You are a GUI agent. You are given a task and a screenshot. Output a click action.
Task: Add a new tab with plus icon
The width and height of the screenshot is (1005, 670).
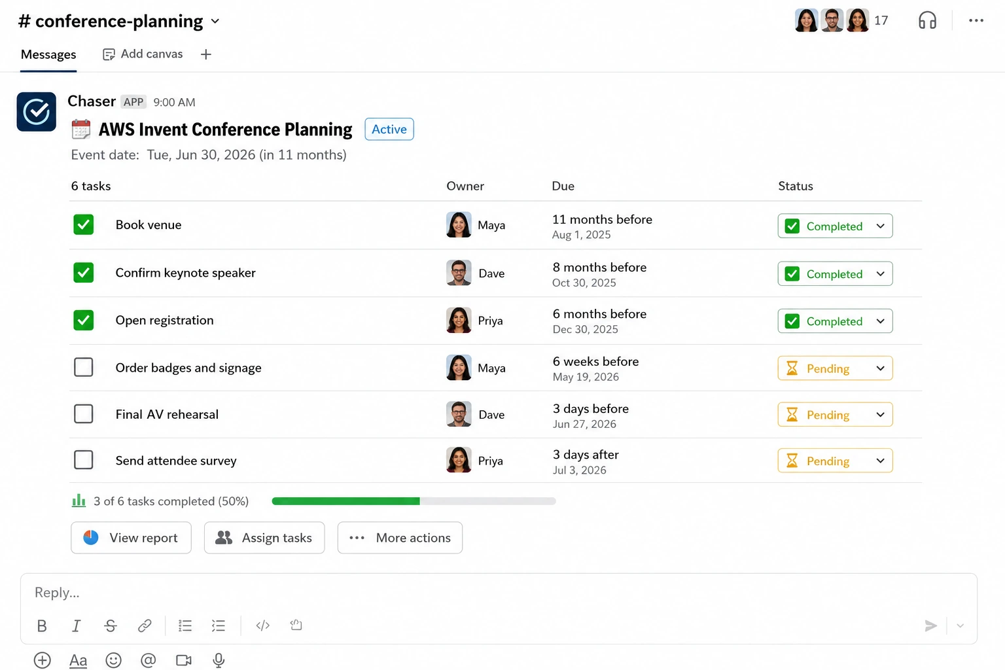click(x=206, y=54)
